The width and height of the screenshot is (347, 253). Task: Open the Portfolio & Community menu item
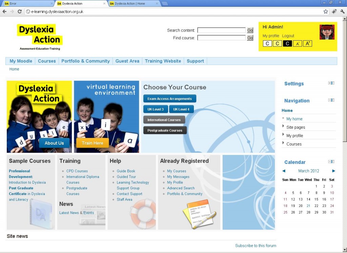(x=85, y=61)
